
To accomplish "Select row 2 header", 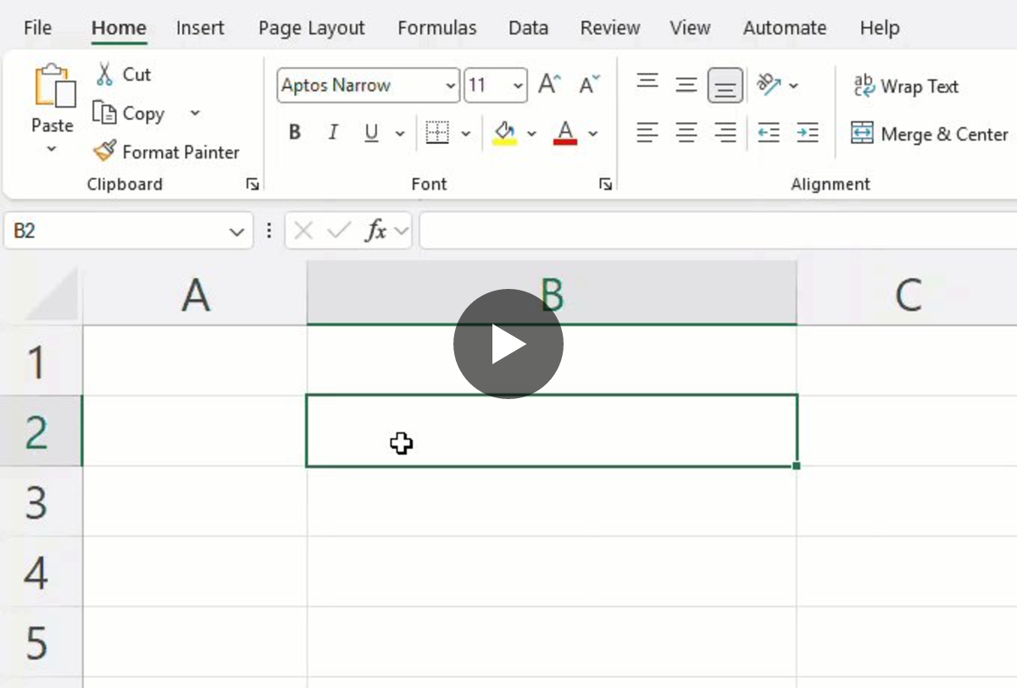I will 41,431.
